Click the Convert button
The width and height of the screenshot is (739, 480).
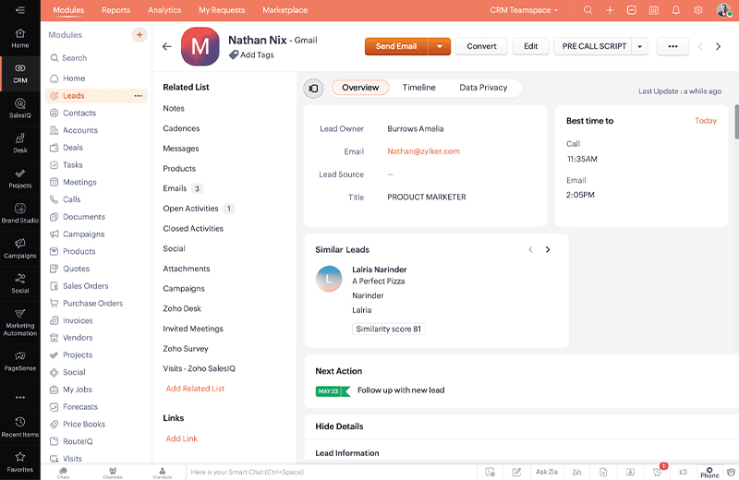(481, 46)
